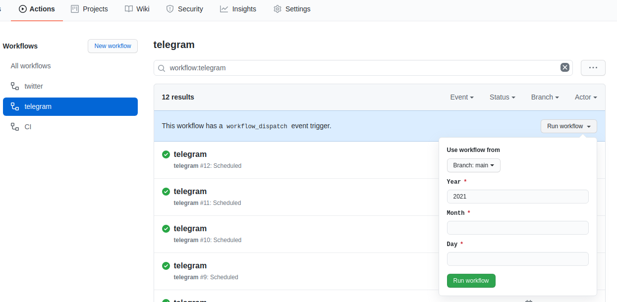This screenshot has height=302, width=617.
Task: Click the search magnifier icon in filter box
Action: coord(162,68)
